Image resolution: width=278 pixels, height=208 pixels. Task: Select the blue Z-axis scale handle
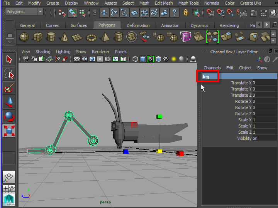pyautogui.click(x=126, y=152)
